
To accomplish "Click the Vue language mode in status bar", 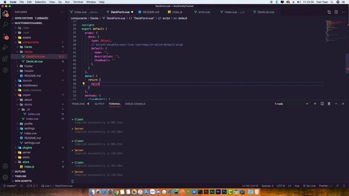I will [x=297, y=186].
